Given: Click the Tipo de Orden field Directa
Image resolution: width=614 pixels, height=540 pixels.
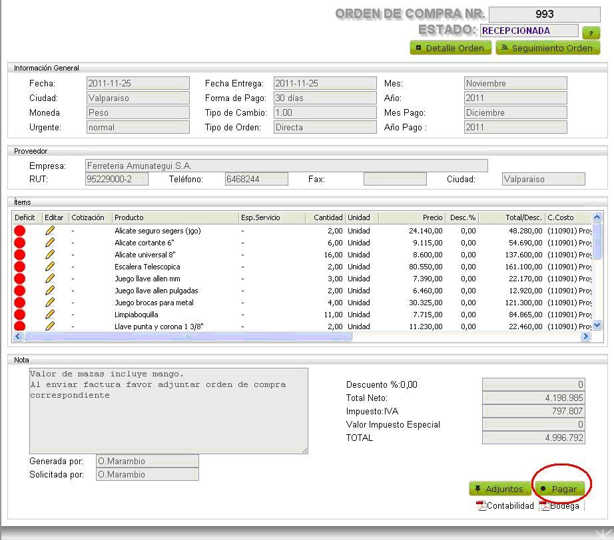Looking at the screenshot, I should pos(325,127).
